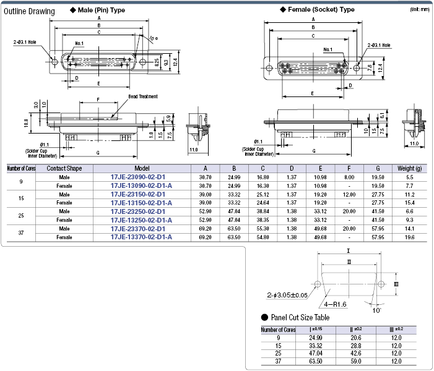Click the panel cutout diagram

pyautogui.click(x=349, y=285)
